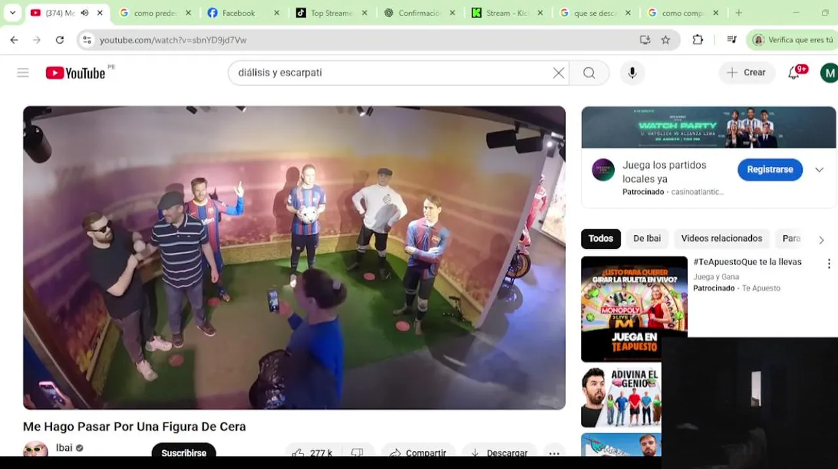Viewport: 838px width, 469px height.
Task: Select the Videos relacionados filter chip
Action: [721, 238]
